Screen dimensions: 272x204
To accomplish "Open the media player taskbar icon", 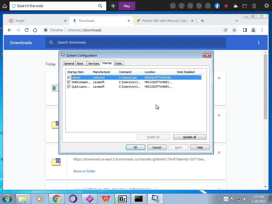I will [40, 199].
